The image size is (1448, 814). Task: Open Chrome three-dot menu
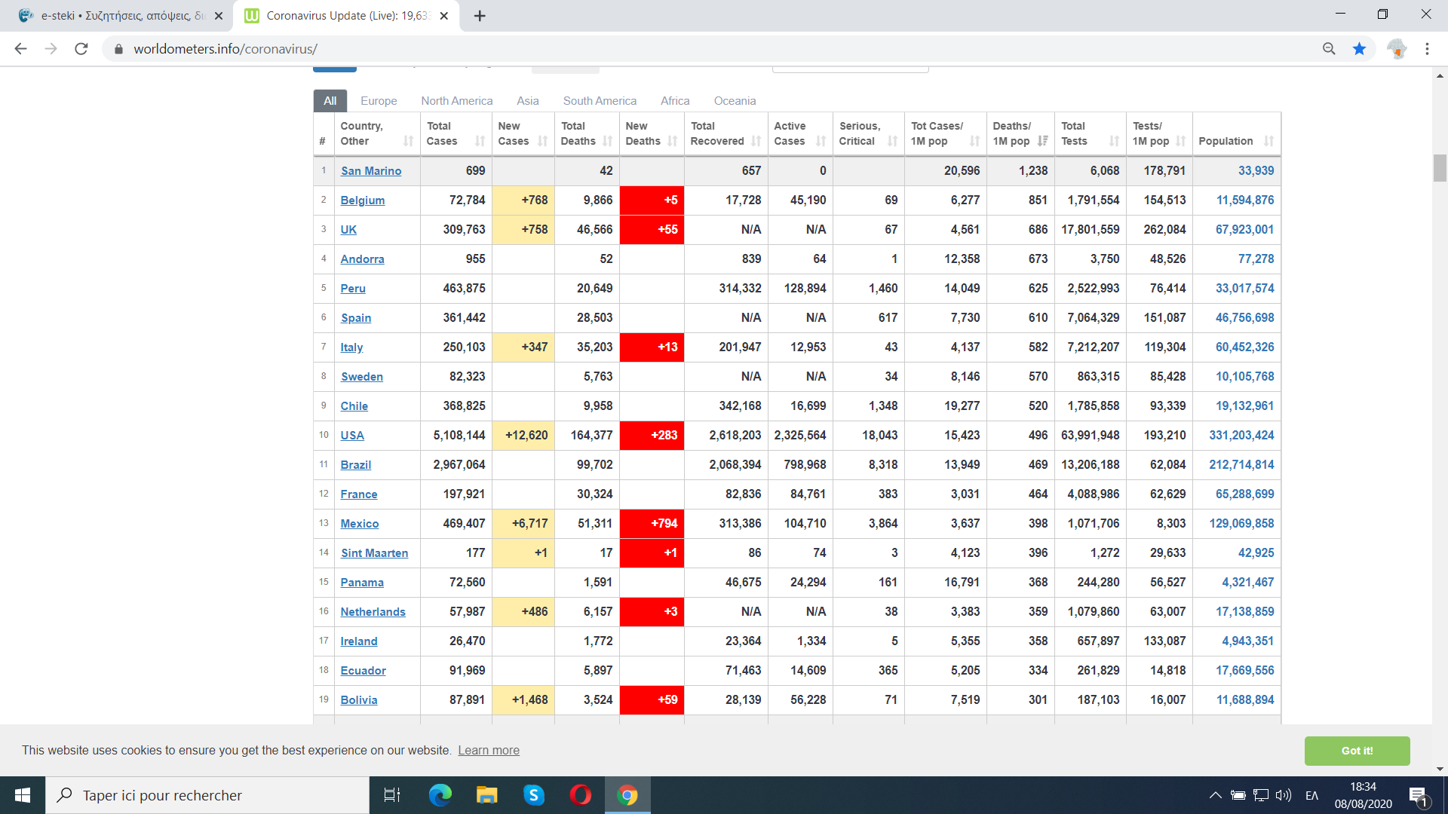point(1427,49)
